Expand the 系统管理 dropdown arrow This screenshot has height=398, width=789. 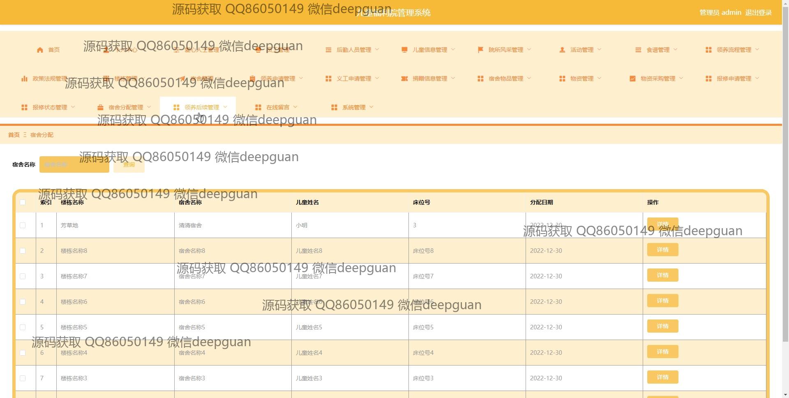(371, 107)
